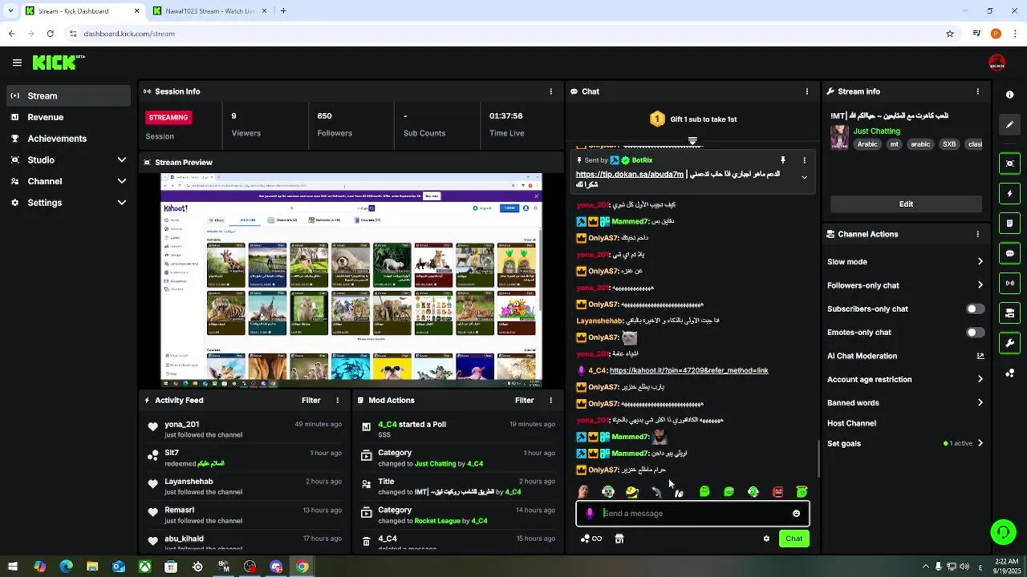Toggle the chat bubble panel icon
The width and height of the screenshot is (1027, 577).
click(1009, 253)
